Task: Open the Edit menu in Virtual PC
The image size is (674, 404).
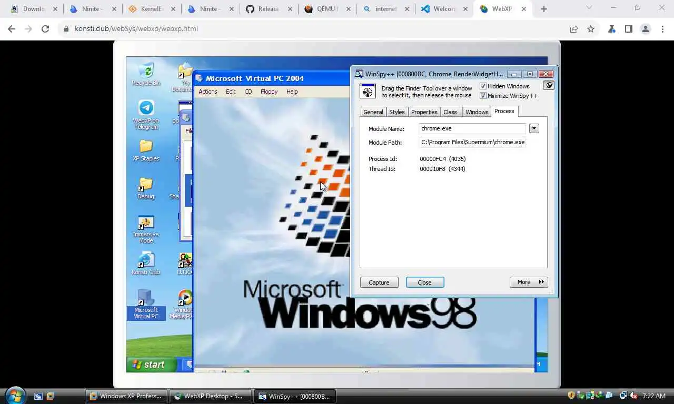Action: pyautogui.click(x=231, y=92)
